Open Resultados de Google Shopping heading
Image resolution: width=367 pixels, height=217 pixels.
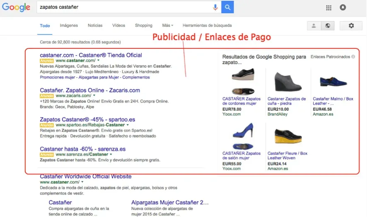(x=264, y=60)
